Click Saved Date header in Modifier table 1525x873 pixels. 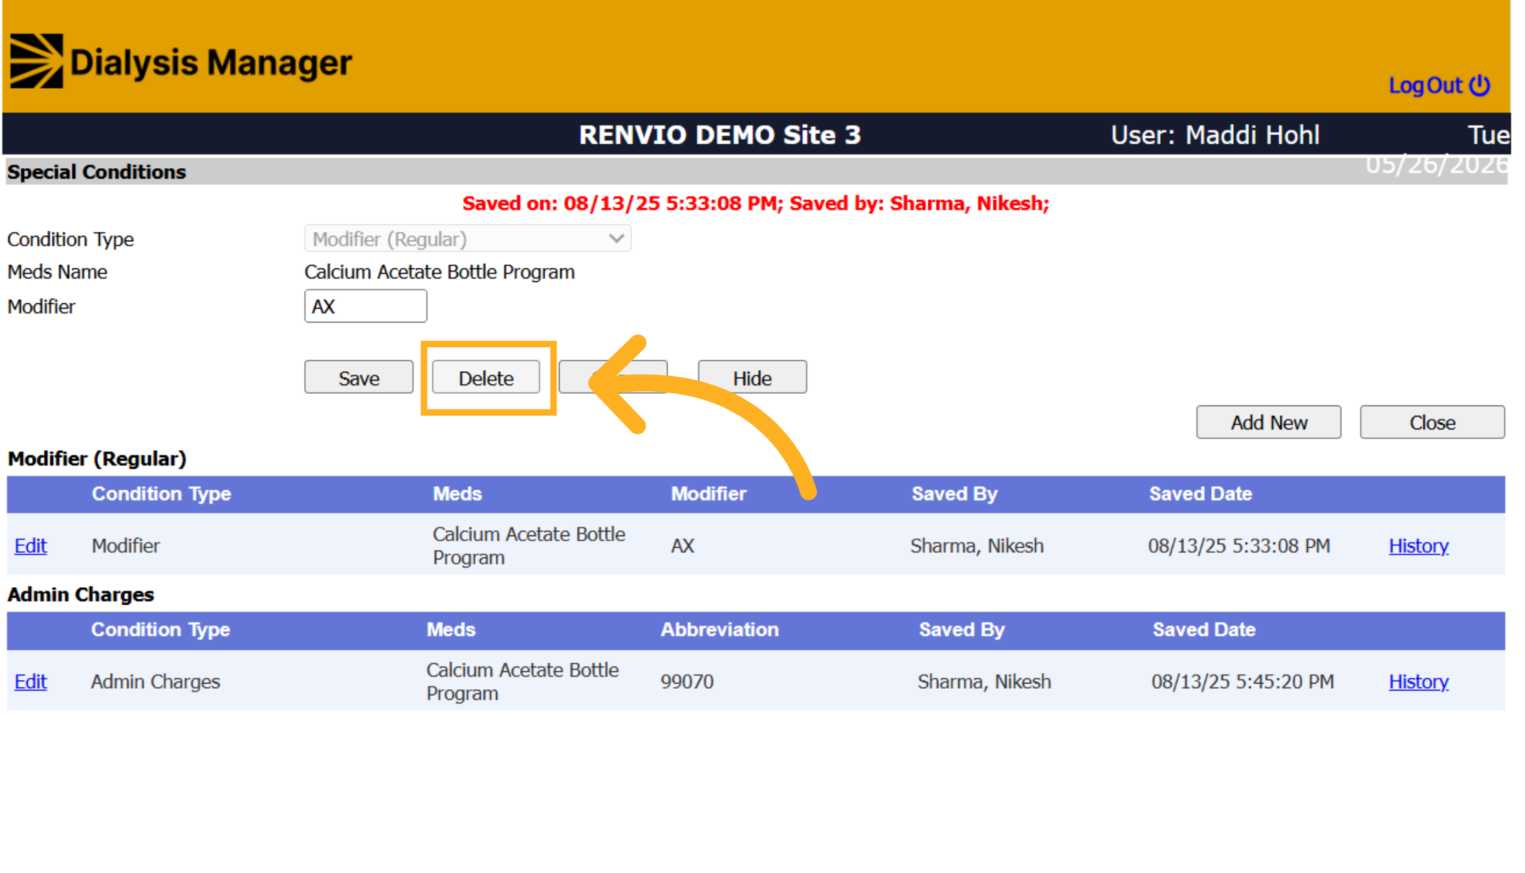(1200, 494)
